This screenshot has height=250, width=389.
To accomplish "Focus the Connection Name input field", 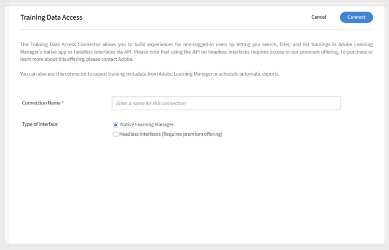I will point(226,103).
